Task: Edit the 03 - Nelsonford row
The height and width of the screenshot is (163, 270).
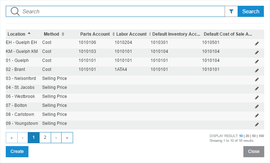Action: click(x=257, y=80)
